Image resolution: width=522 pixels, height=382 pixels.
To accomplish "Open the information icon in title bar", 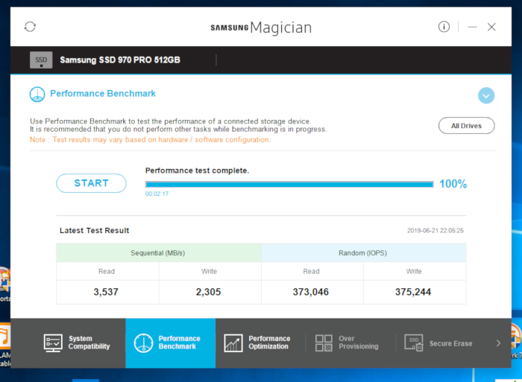I will pos(444,27).
